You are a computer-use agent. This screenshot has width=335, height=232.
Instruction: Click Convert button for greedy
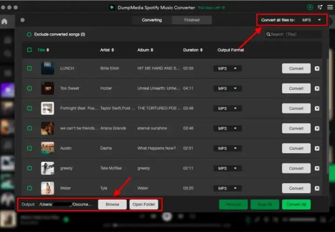point(296,168)
